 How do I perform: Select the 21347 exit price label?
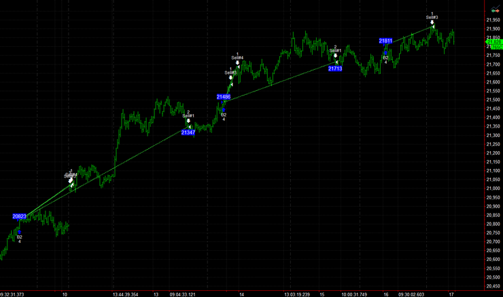tap(188, 132)
